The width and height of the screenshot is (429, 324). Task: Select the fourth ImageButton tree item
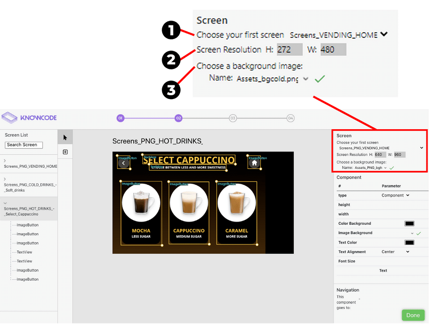[28, 270]
